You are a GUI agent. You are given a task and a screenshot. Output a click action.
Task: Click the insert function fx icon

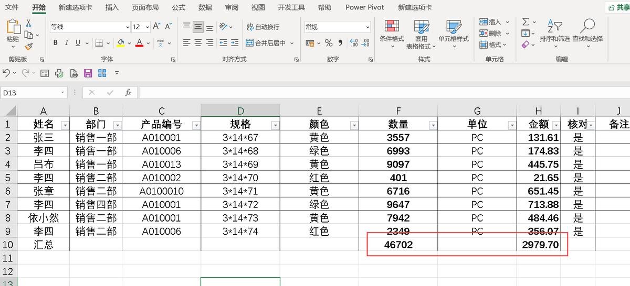click(x=128, y=93)
